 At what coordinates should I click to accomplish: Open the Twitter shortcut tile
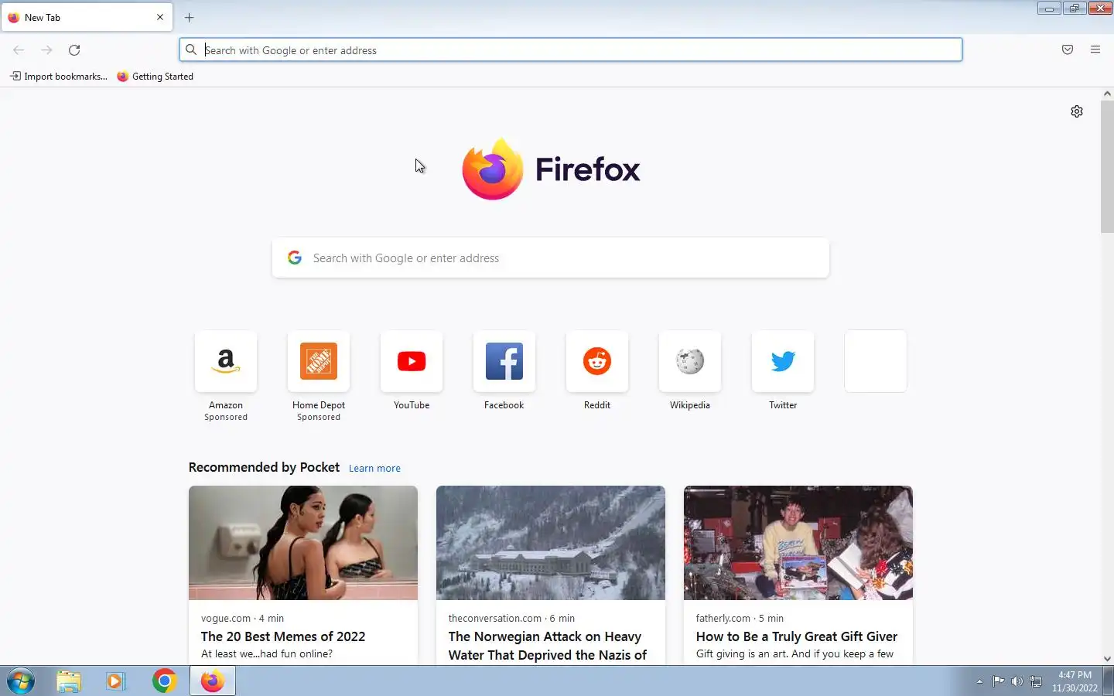(783, 361)
